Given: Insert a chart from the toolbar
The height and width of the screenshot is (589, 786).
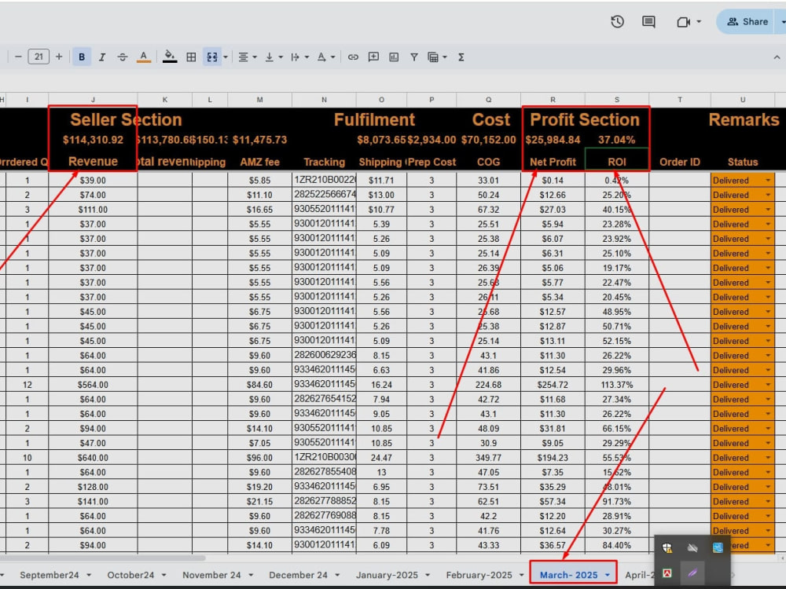Looking at the screenshot, I should click(394, 57).
